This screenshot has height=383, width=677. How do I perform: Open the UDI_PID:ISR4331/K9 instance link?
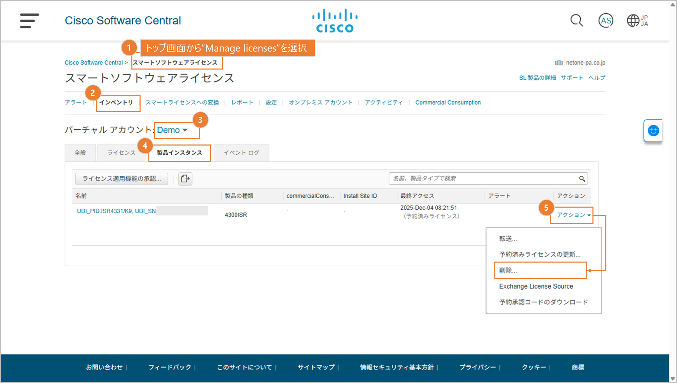[x=116, y=211]
